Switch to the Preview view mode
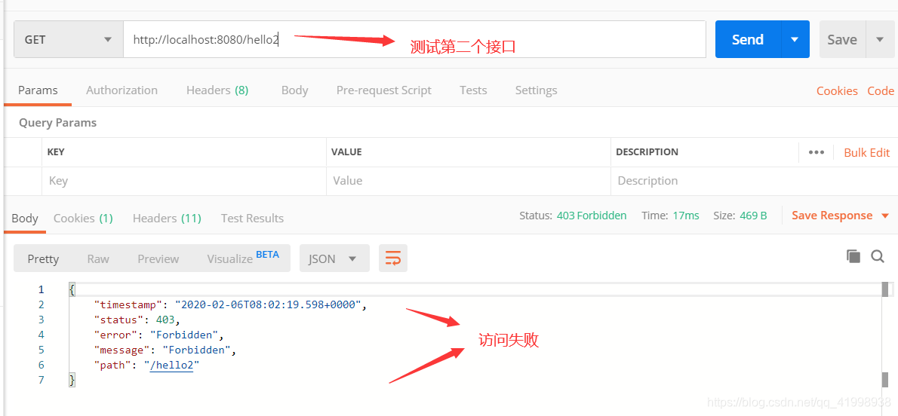Image resolution: width=898 pixels, height=416 pixels. click(158, 258)
